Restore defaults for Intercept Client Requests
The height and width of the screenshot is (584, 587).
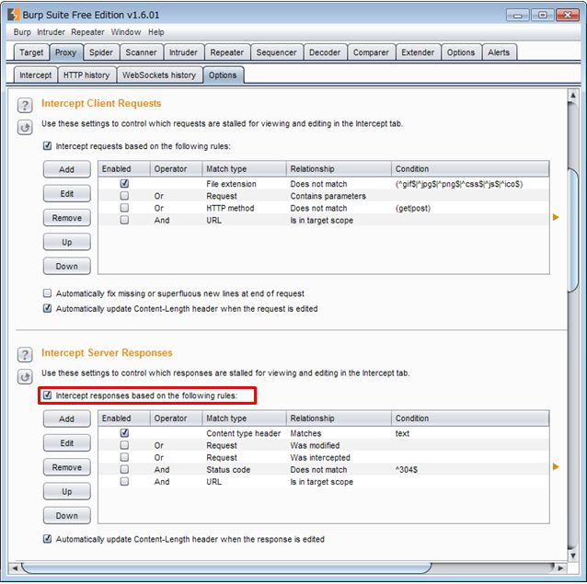[25, 128]
